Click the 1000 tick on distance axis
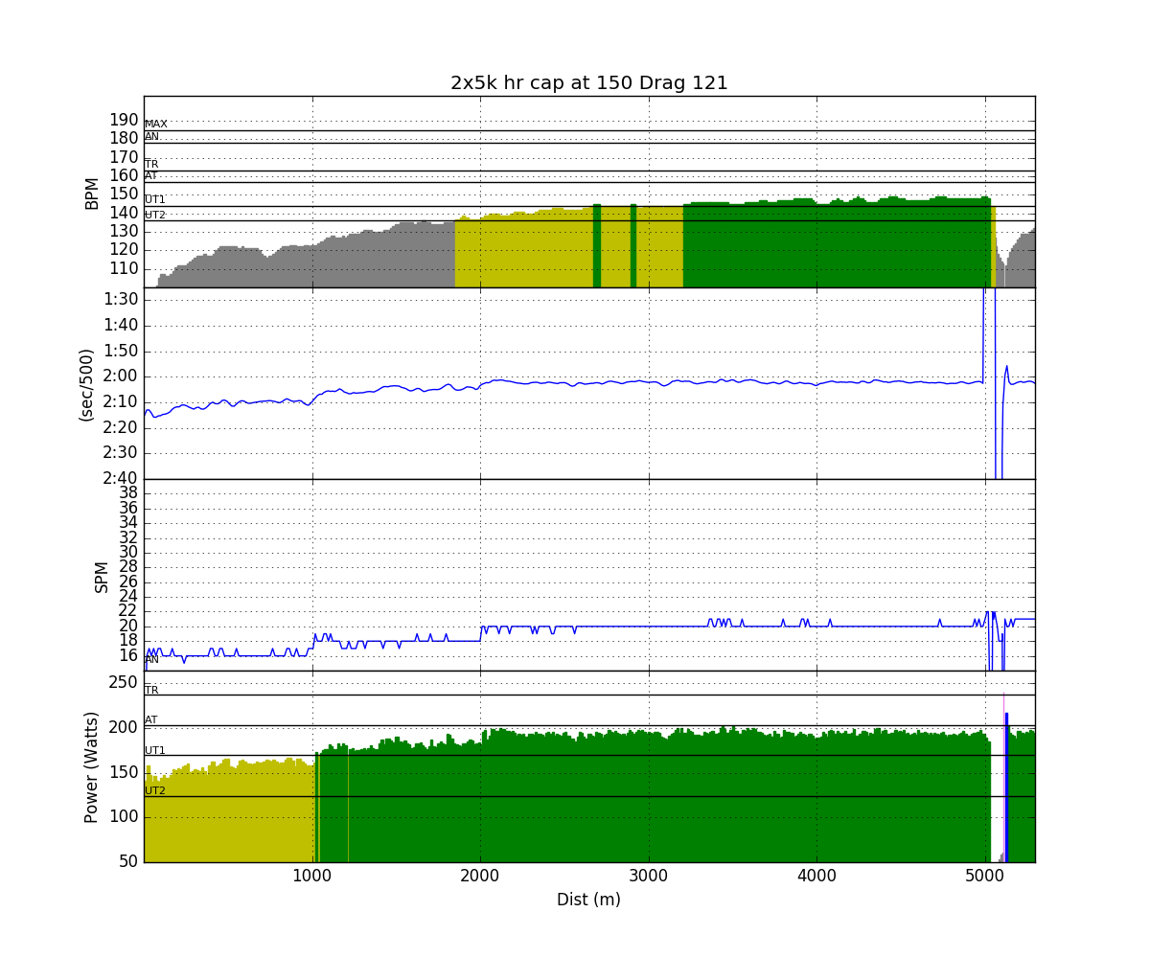Screen dimensions: 1150x958 coord(311,876)
